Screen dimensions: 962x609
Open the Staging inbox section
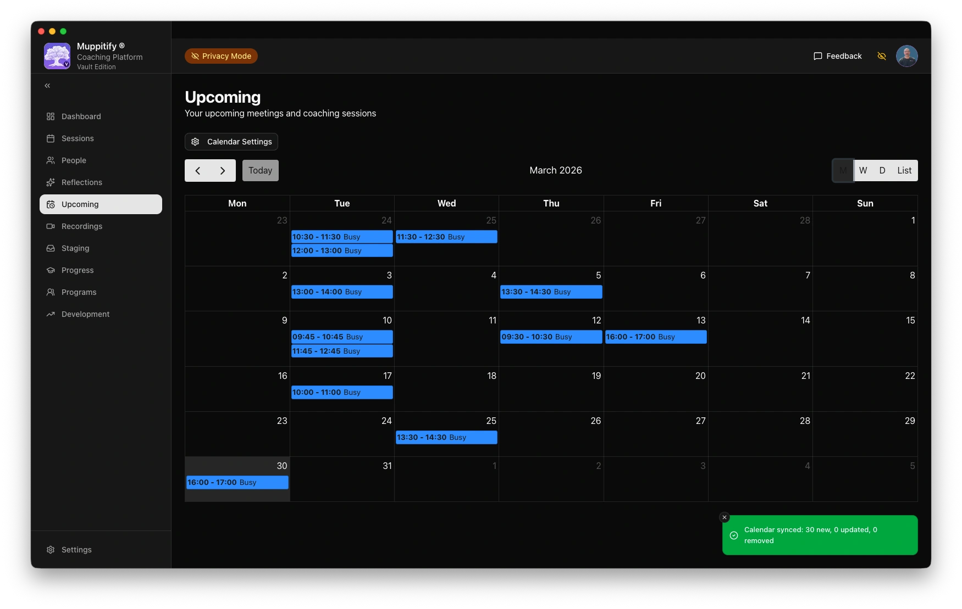75,248
